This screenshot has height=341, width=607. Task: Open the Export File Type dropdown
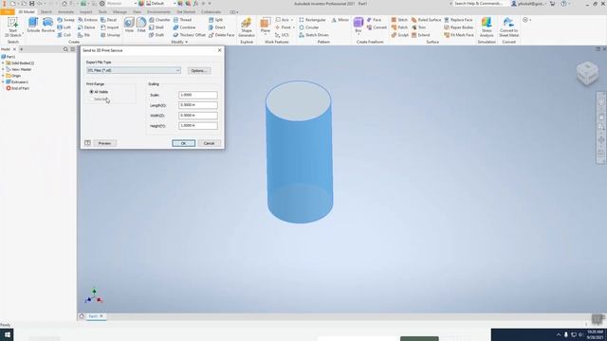click(134, 70)
